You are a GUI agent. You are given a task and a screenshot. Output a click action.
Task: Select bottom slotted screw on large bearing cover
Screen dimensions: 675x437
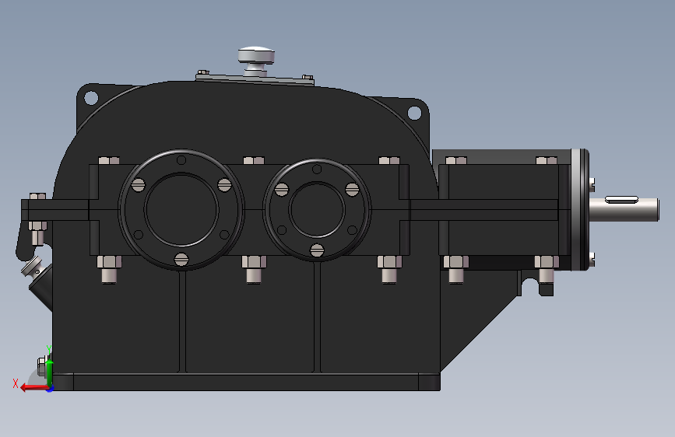[x=181, y=259]
